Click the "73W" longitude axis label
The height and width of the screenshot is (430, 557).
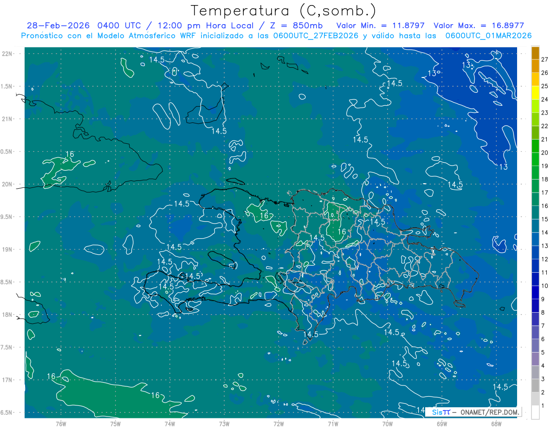224,424
